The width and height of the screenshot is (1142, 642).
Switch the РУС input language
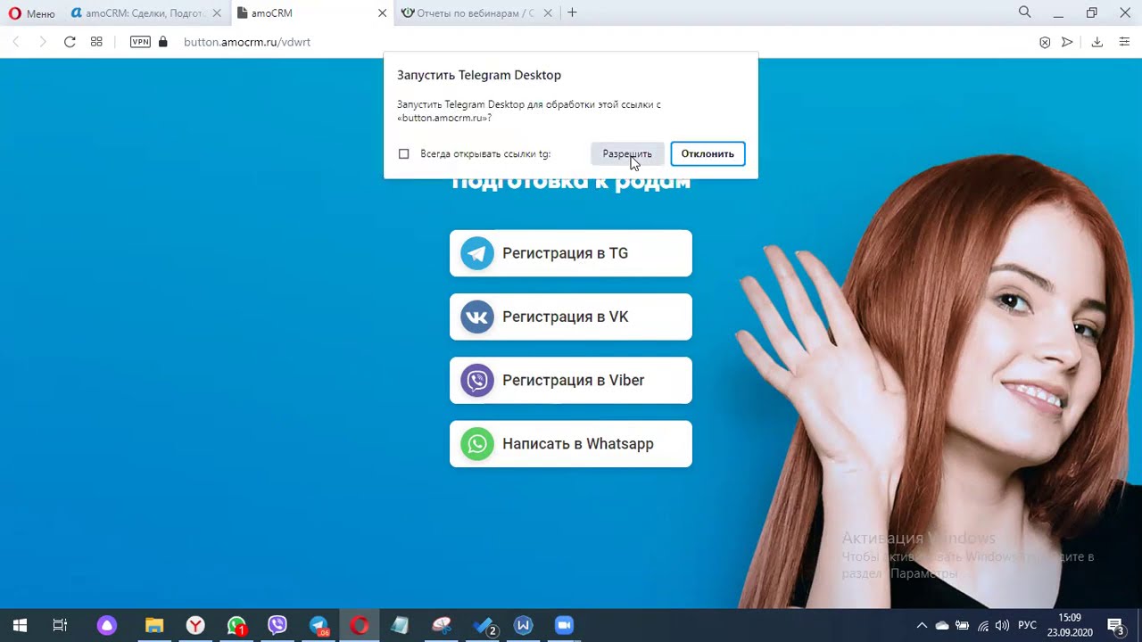tap(1028, 625)
